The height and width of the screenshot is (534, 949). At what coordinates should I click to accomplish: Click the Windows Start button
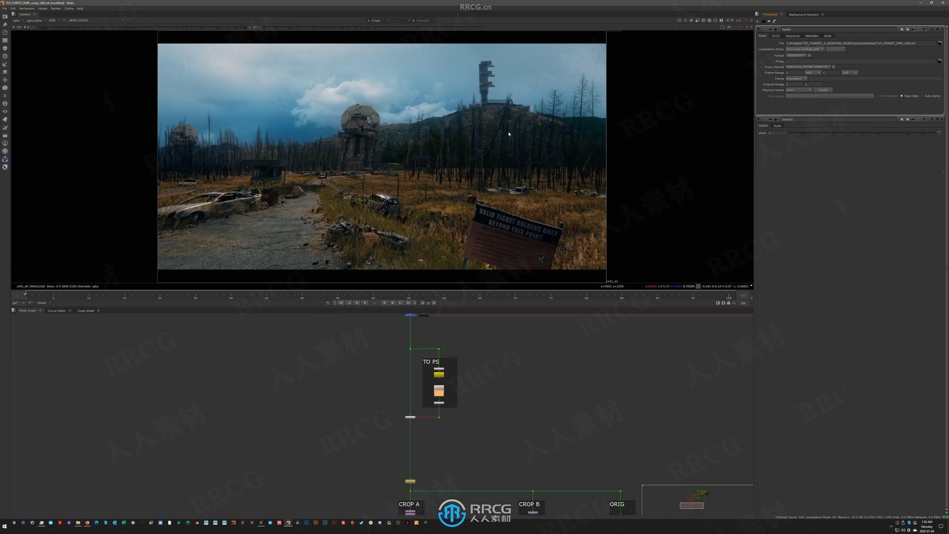[x=4, y=526]
